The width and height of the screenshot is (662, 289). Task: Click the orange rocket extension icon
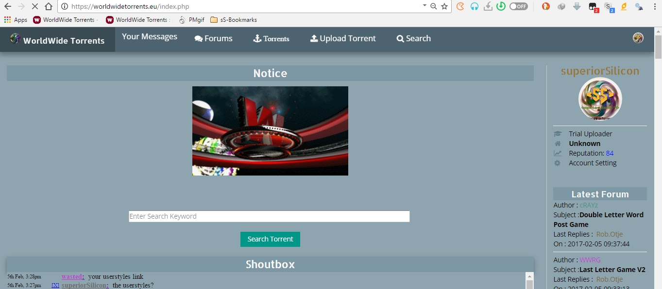tap(624, 6)
